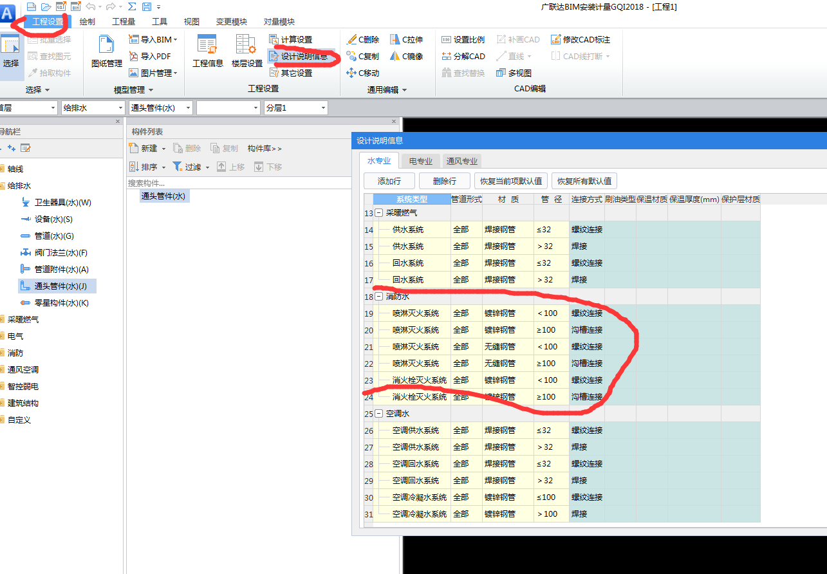
Task: Select 阀门法兰(水)(F) in navigation tree
Action: [x=53, y=252]
